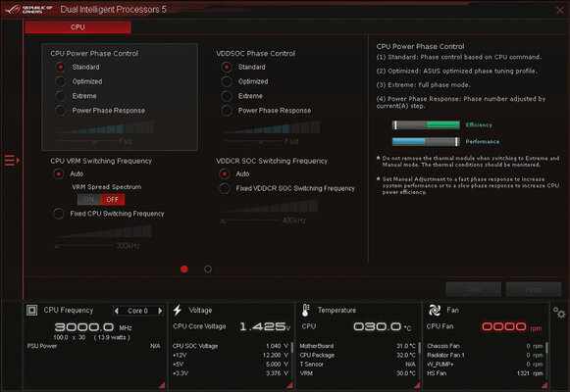Select Auto for CPU VRM Switching Frequency
570x392 pixels.
(58, 173)
